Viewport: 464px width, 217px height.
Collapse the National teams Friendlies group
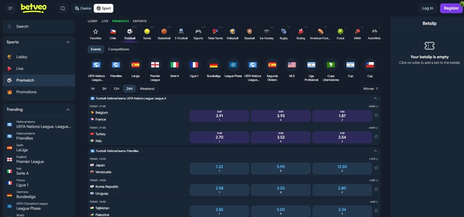pyautogui.click(x=375, y=151)
